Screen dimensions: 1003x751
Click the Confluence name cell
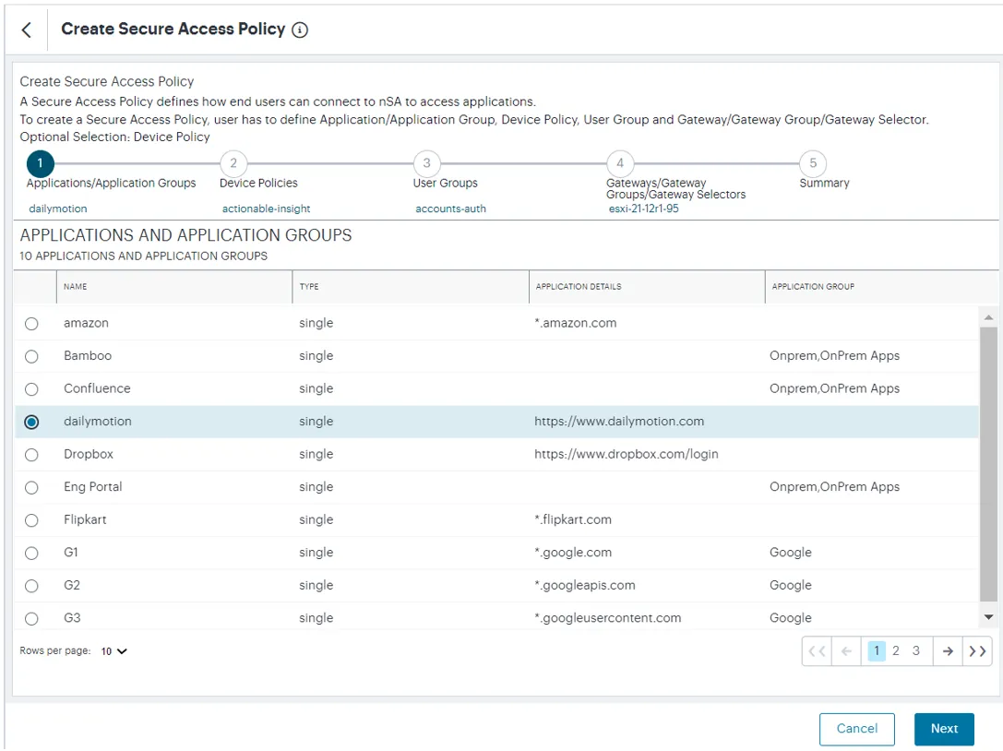tap(97, 388)
